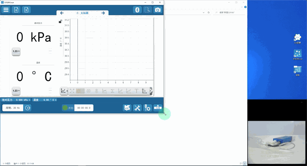
Task: Go to previous page arrow
Action: coord(62,13)
